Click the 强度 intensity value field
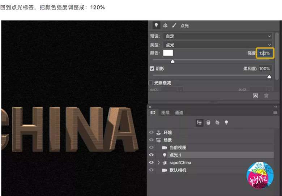Viewport: 282px width, 196px height. click(x=265, y=53)
